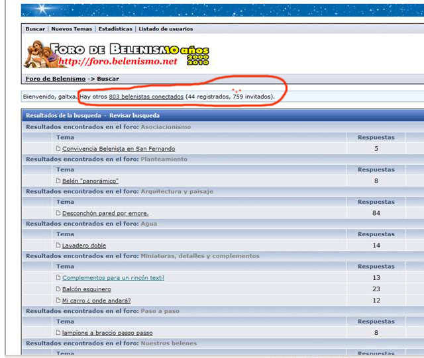Click topic icon beside Balcón esquinero
The width and height of the screenshot is (424, 358).
(x=58, y=289)
